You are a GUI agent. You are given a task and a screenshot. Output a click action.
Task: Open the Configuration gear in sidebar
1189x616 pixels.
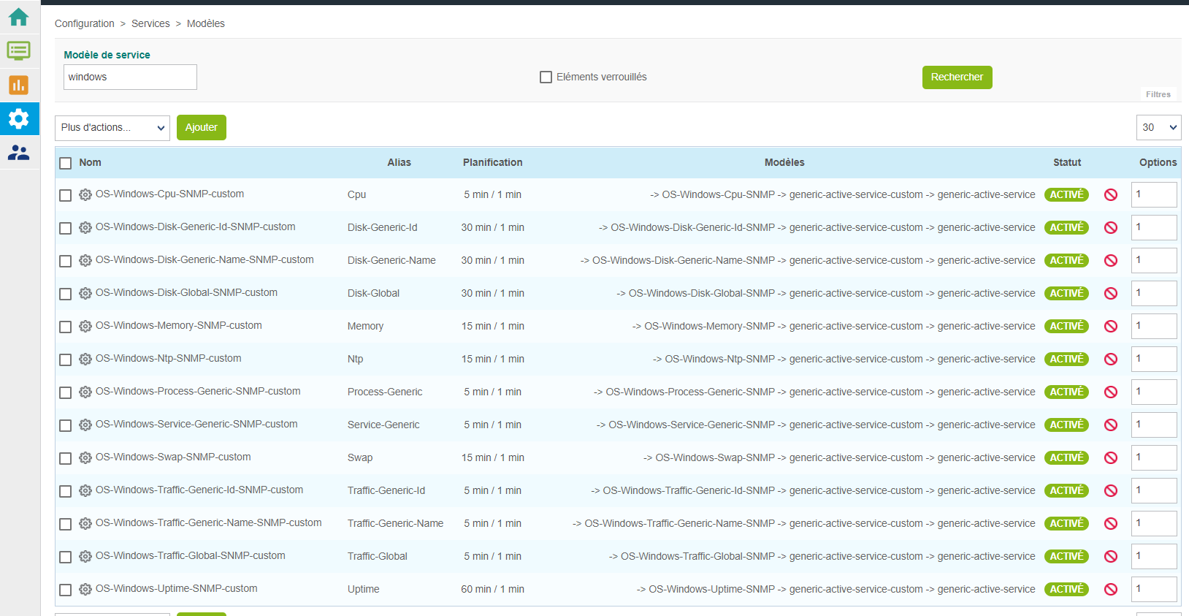tap(19, 118)
